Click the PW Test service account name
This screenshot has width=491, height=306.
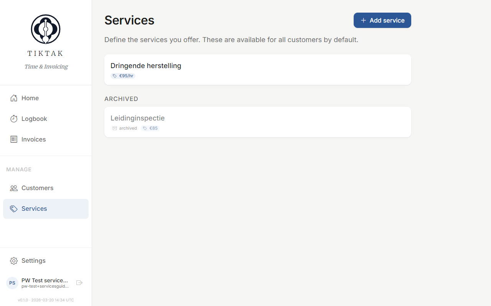tap(44, 280)
